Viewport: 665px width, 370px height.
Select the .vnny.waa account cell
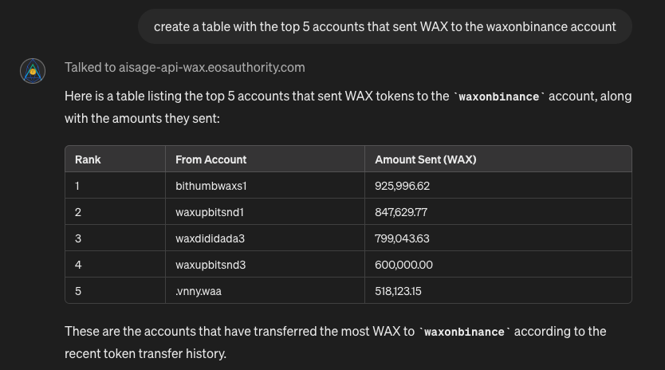(199, 291)
